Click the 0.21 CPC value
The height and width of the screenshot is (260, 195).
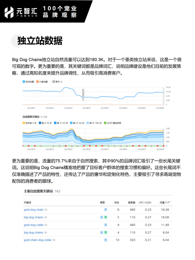148,240
